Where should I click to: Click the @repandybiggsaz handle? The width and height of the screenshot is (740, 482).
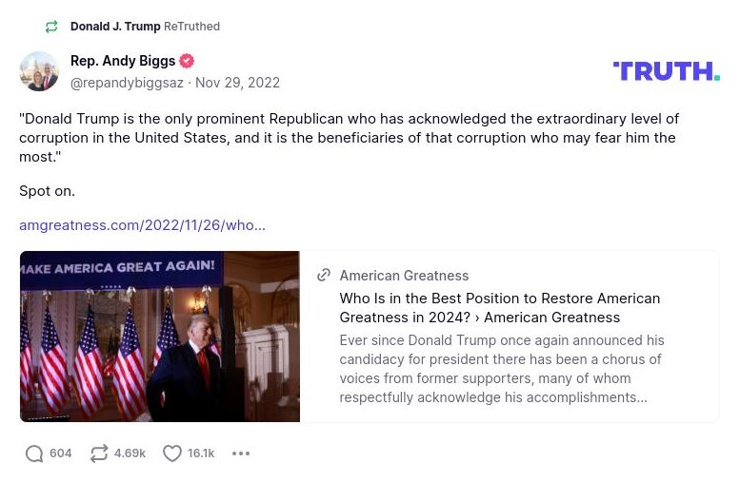[x=127, y=83]
